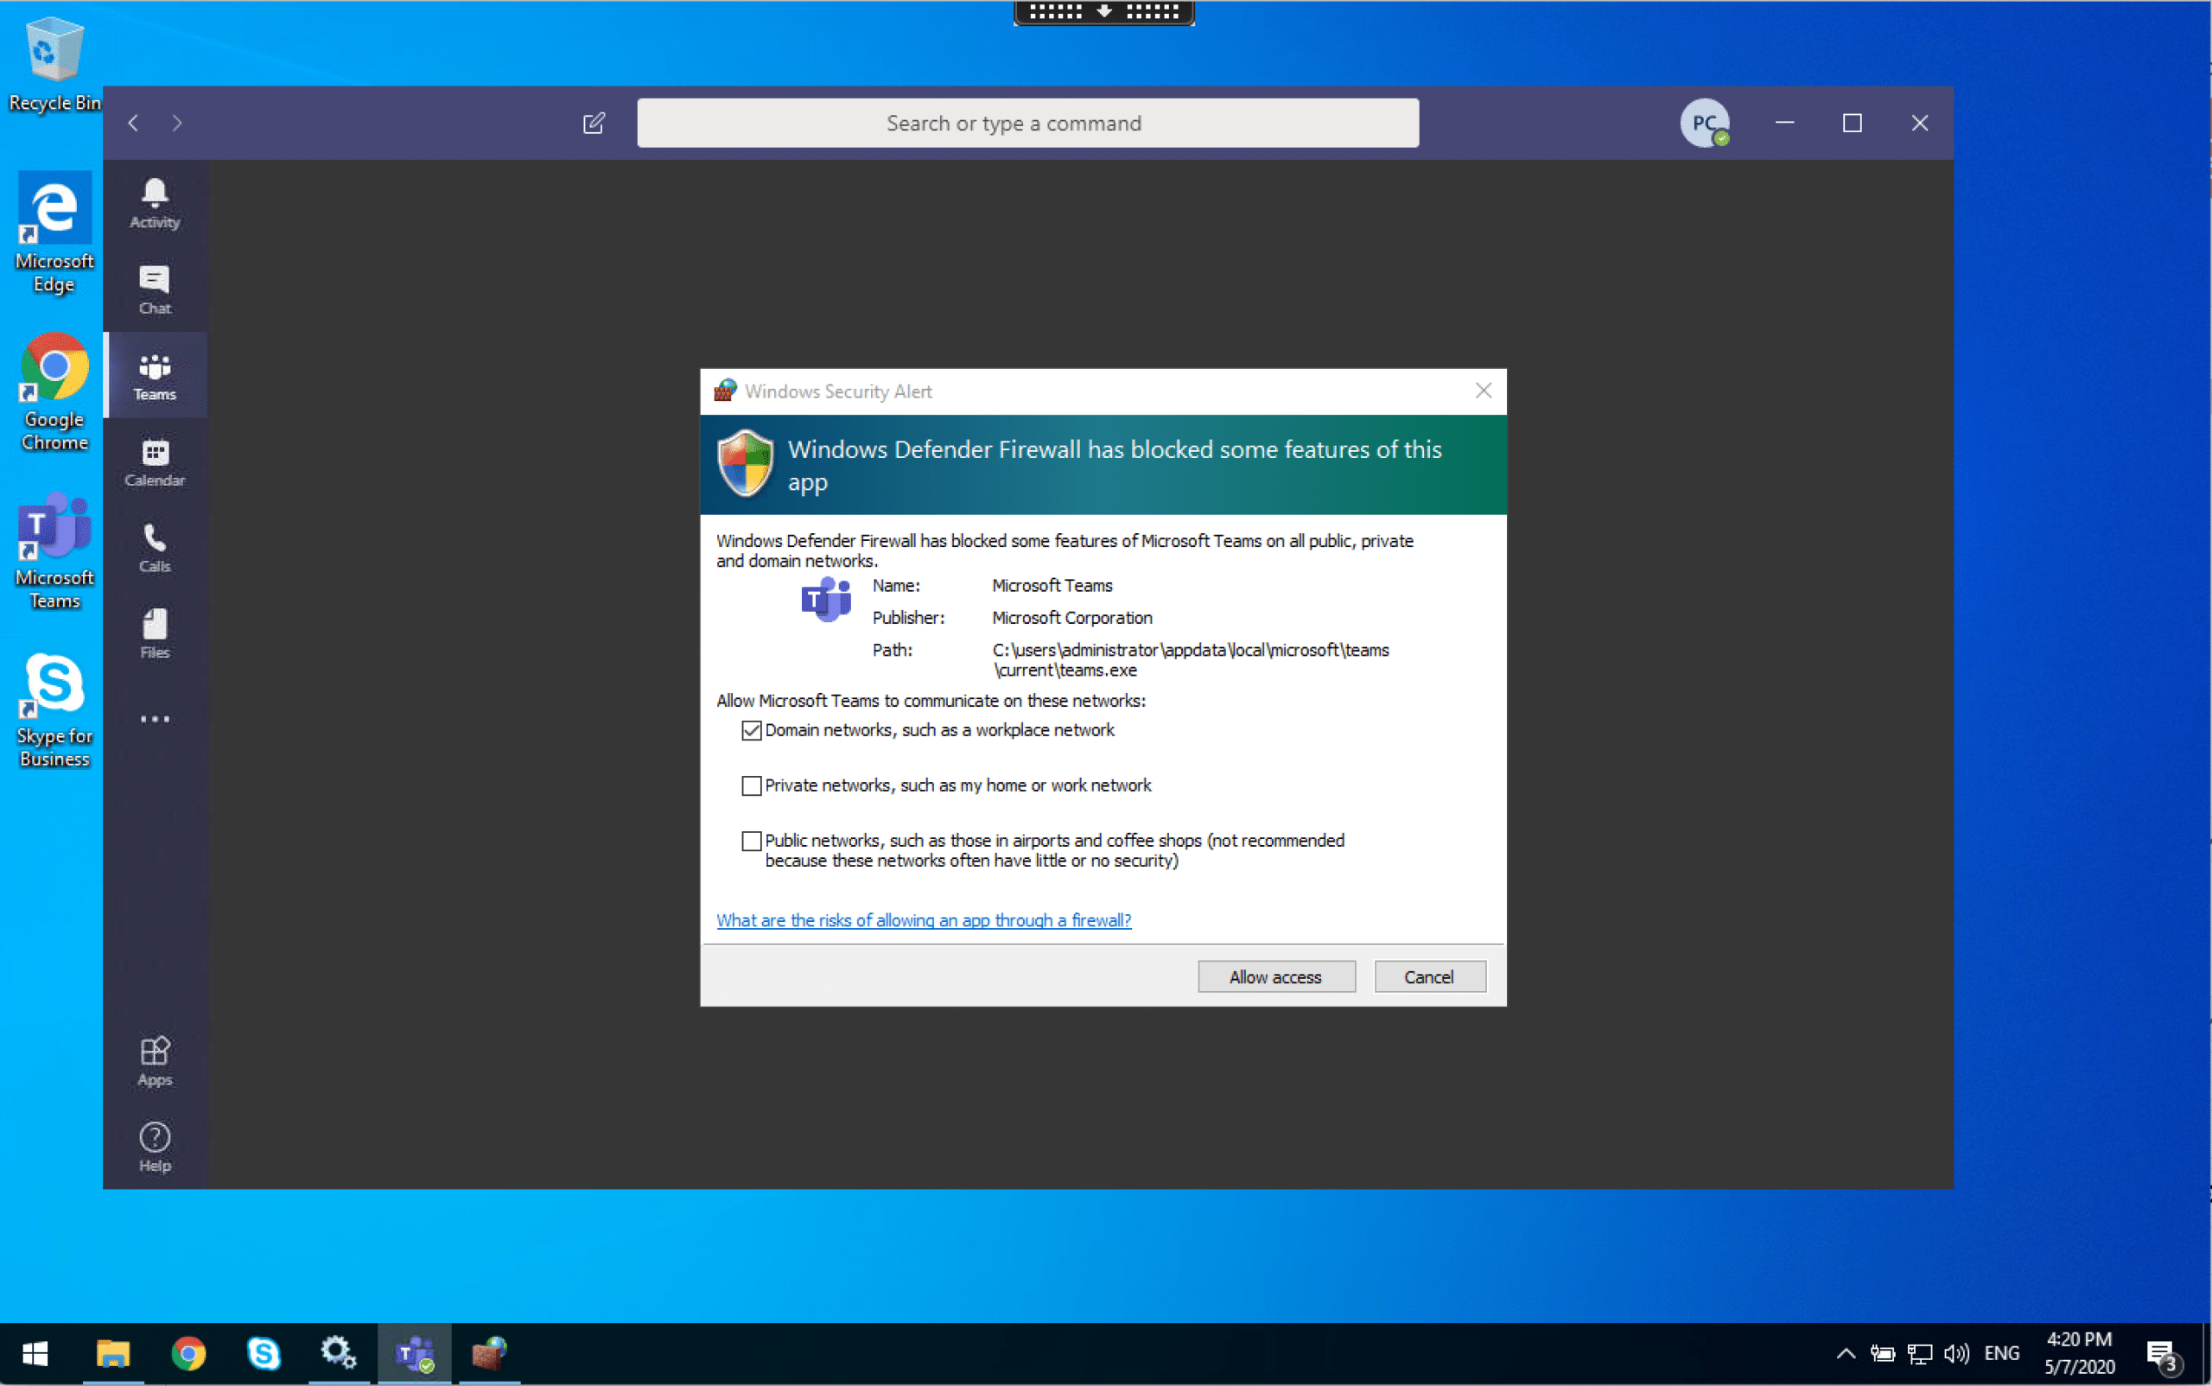The height and width of the screenshot is (1386, 2212).
Task: Uncheck Domain networks checkbox
Action: [751, 730]
